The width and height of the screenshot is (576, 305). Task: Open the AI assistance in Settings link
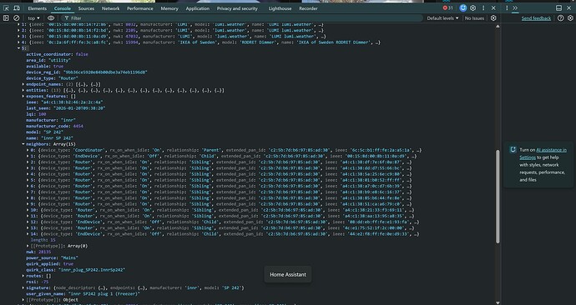pos(543,153)
